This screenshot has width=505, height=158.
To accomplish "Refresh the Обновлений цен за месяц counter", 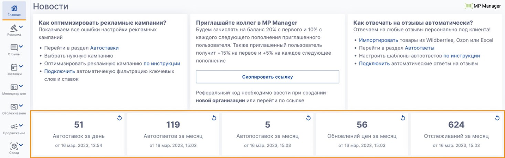I will (403, 118).
